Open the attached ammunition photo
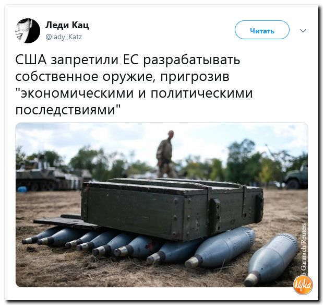 pyautogui.click(x=162, y=205)
